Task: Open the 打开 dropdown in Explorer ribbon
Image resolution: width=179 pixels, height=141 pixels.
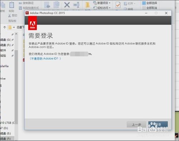Action: pyautogui.click(x=130, y=4)
